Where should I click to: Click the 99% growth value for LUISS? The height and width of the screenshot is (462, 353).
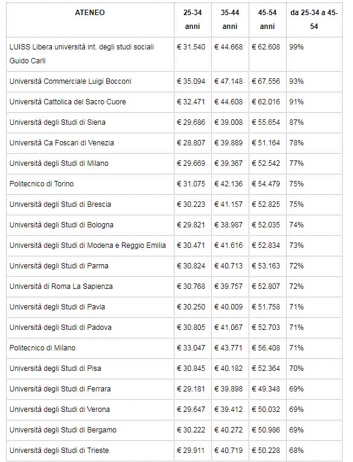click(296, 47)
